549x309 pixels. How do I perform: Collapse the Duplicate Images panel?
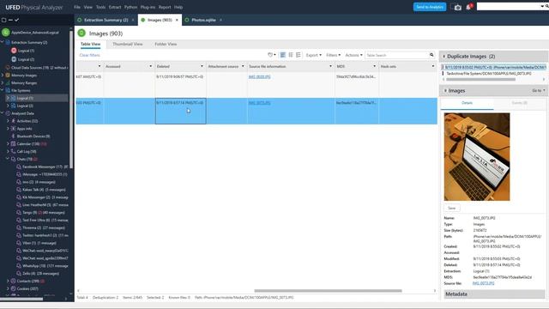(x=444, y=56)
